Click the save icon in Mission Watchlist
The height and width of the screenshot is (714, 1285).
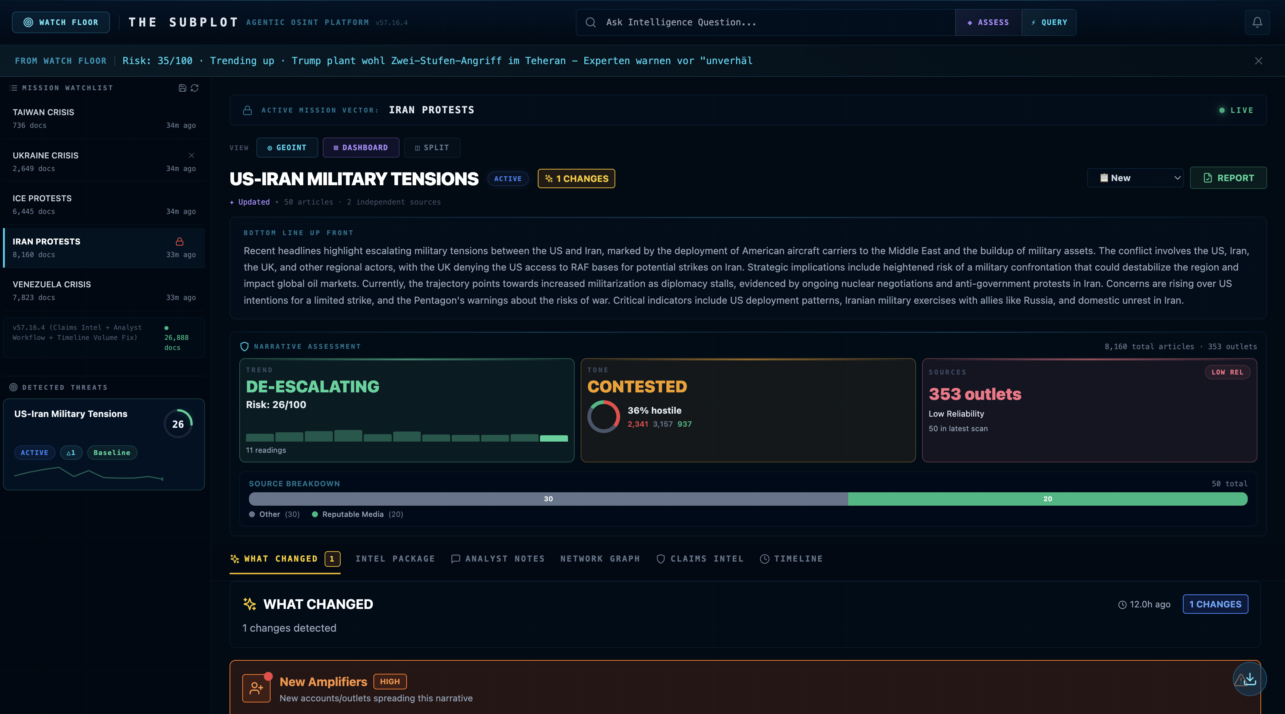(182, 88)
